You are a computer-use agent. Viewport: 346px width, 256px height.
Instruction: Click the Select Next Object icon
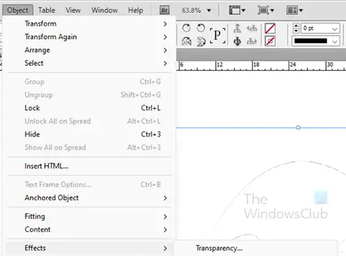click(252, 42)
